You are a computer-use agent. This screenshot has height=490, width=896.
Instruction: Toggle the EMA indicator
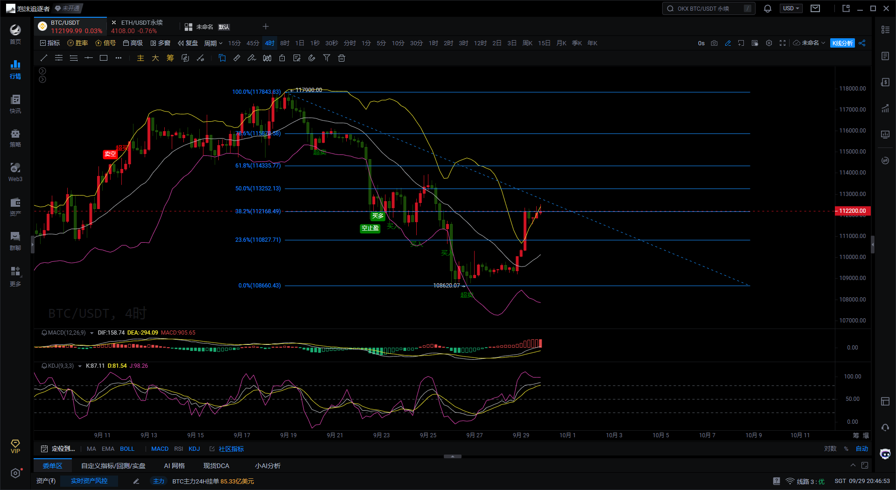click(x=108, y=448)
